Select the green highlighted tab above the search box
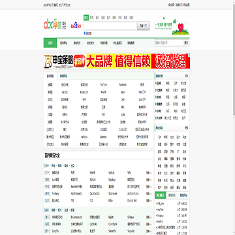Image resolution: width=235 pixels, height=235 pixels. pyautogui.click(x=86, y=18)
